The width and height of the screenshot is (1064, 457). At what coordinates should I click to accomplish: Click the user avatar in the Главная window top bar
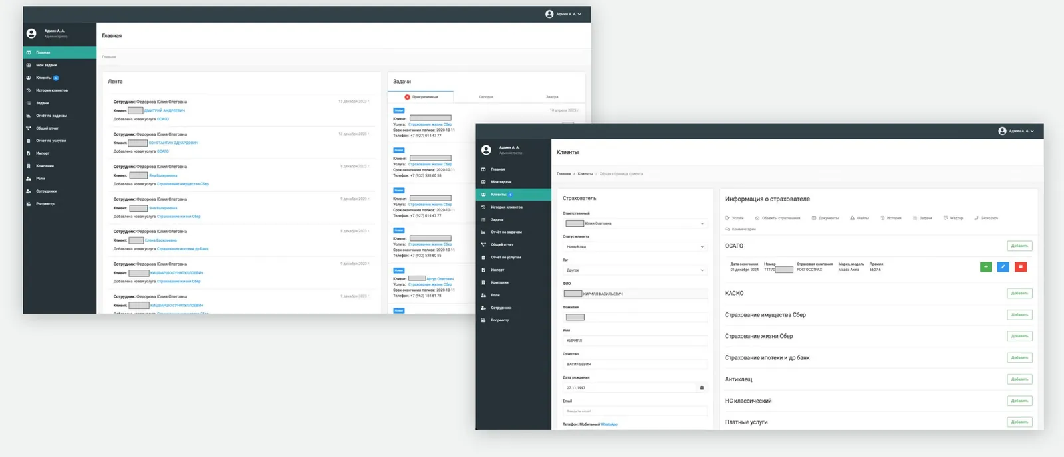point(549,14)
